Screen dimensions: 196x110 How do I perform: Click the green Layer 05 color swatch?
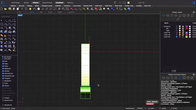187,37
